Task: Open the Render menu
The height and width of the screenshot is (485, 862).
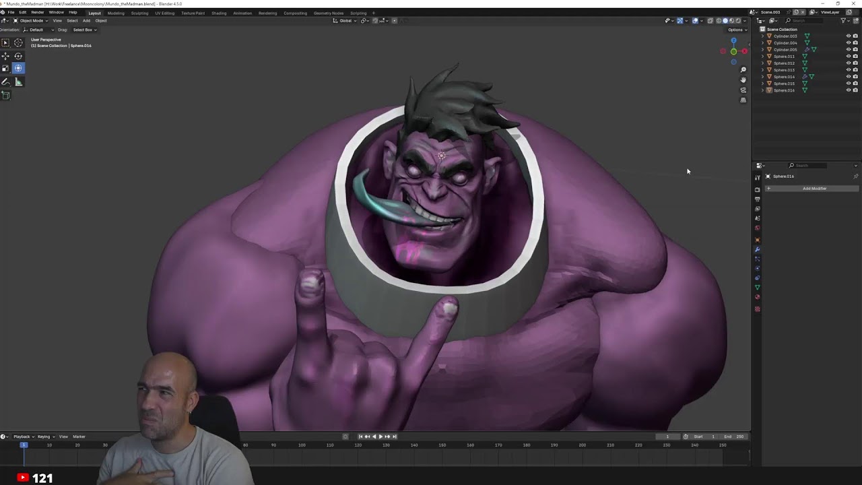Action: tap(38, 12)
